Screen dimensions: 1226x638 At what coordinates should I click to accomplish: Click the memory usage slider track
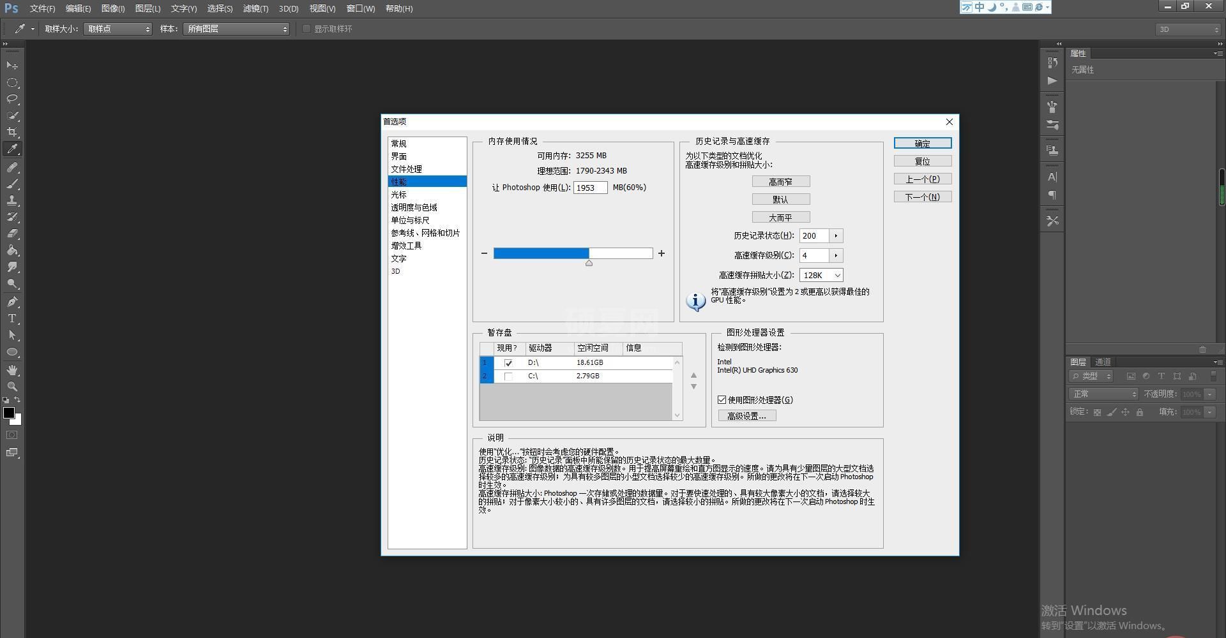click(573, 253)
